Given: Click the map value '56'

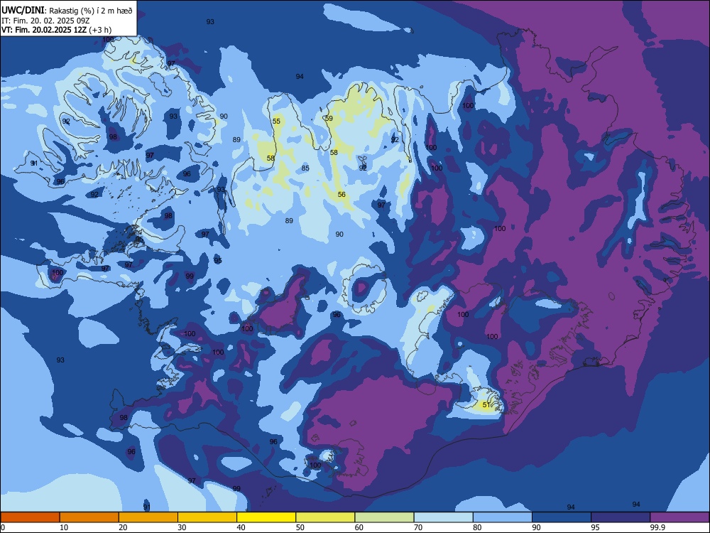Looking at the screenshot, I should point(342,195).
